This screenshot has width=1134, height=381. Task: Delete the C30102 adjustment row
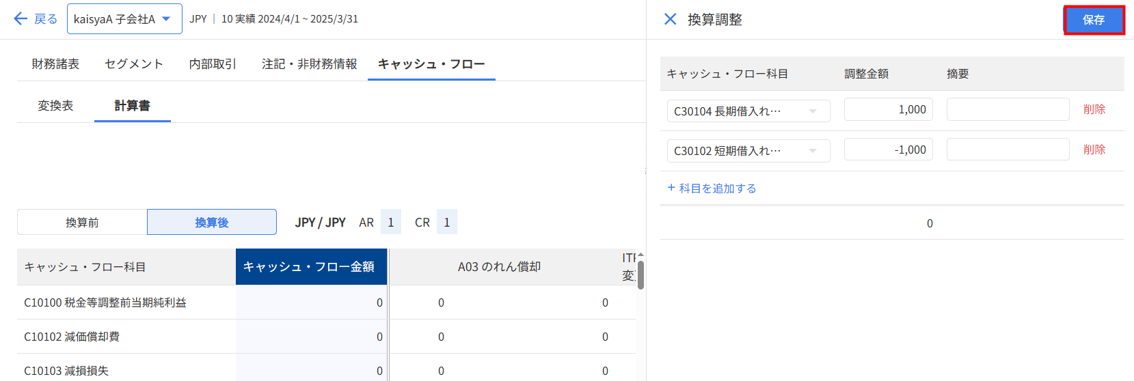[1094, 150]
